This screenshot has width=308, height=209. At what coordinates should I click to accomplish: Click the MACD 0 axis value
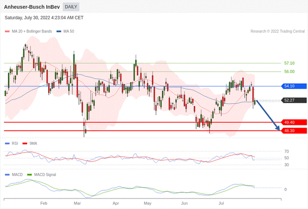(x=285, y=189)
